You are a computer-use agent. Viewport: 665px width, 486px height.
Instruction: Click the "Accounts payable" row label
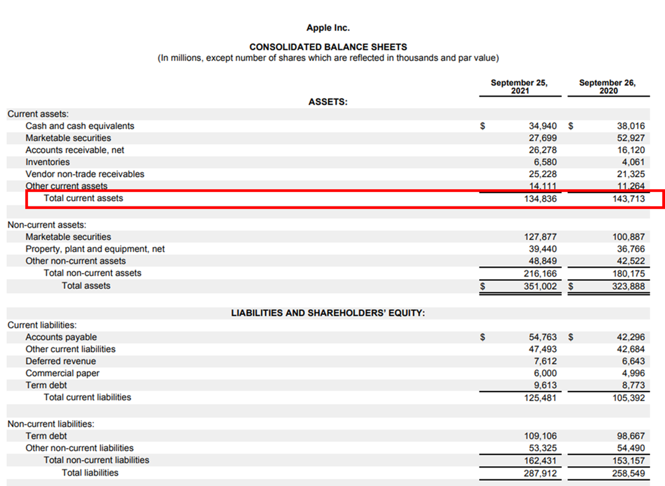coord(61,337)
